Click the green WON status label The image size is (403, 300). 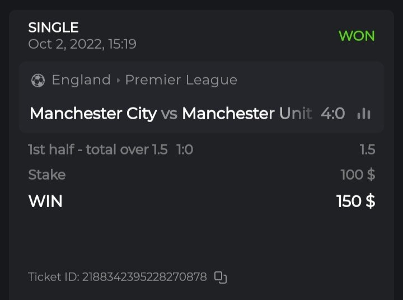click(357, 36)
